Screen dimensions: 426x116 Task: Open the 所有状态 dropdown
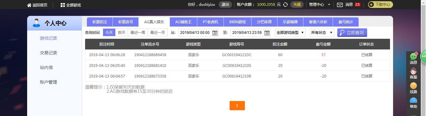coord(322,33)
